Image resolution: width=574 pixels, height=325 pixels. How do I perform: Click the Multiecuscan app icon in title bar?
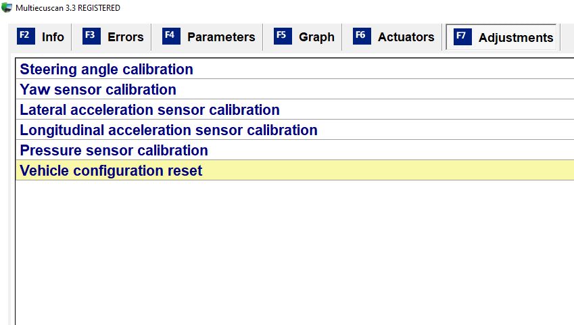click(x=7, y=7)
